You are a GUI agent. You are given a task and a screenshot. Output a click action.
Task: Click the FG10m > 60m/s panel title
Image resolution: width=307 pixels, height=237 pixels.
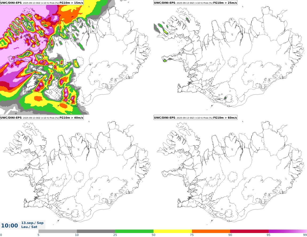pos(195,118)
